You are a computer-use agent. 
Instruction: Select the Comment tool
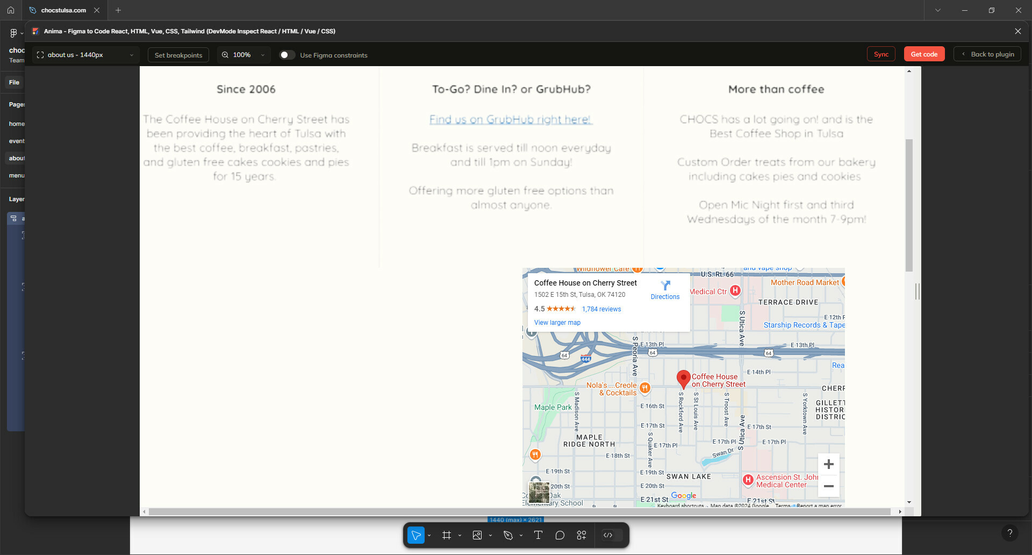tap(560, 535)
